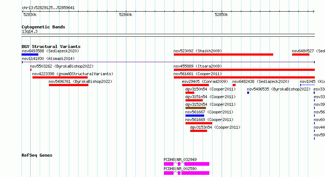
Task: Select the red nsv5496761 variant bar
Action: 69,85
